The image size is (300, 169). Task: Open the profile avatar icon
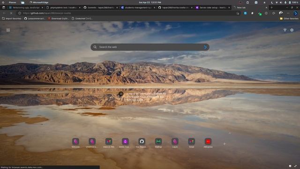coord(281,13)
